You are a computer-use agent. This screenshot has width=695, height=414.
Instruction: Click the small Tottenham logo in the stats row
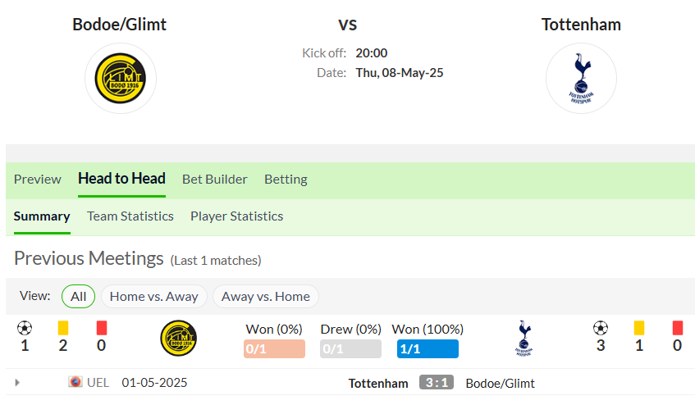[524, 339]
